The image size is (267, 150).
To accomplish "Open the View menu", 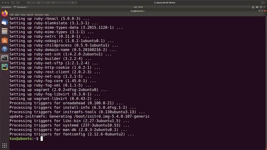I will 23,15.
